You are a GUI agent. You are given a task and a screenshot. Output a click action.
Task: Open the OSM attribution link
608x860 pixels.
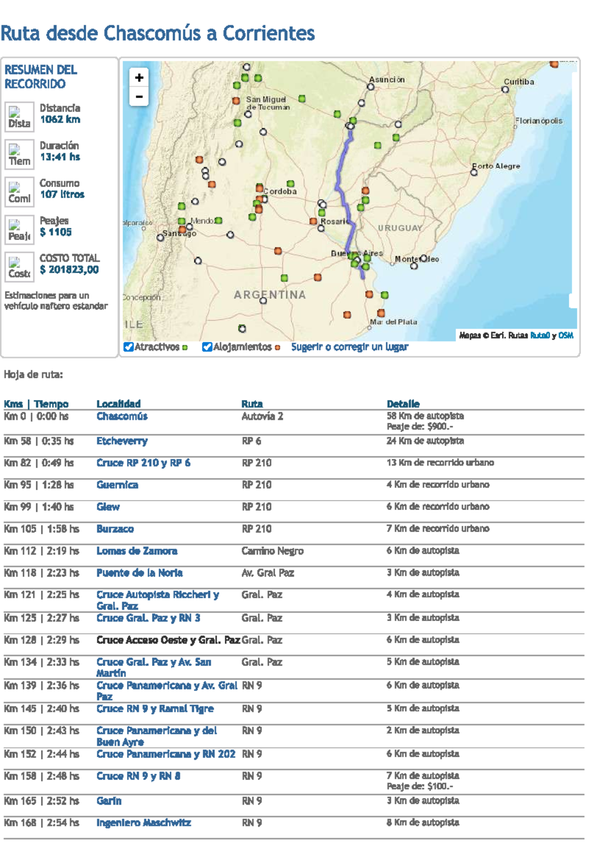(566, 335)
